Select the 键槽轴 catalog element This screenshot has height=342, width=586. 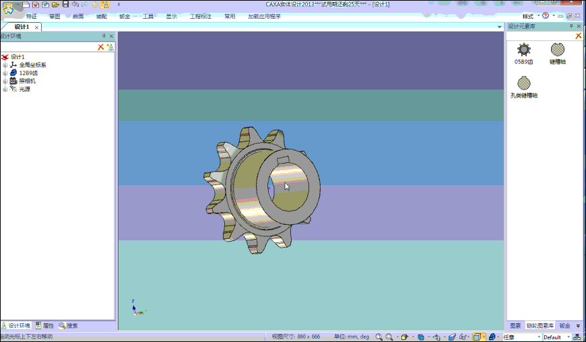pos(557,54)
